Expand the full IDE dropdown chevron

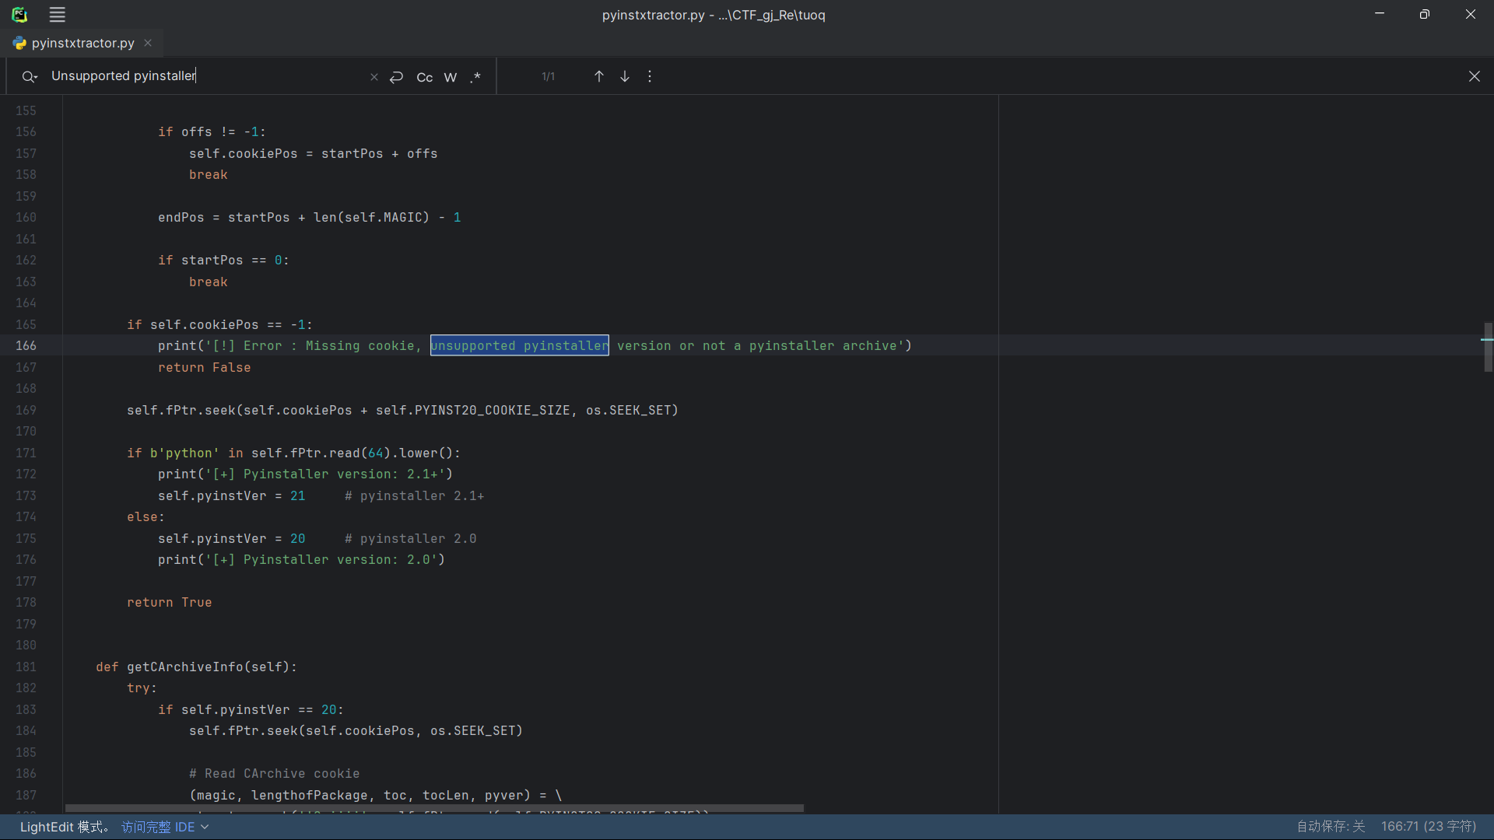coord(205,827)
